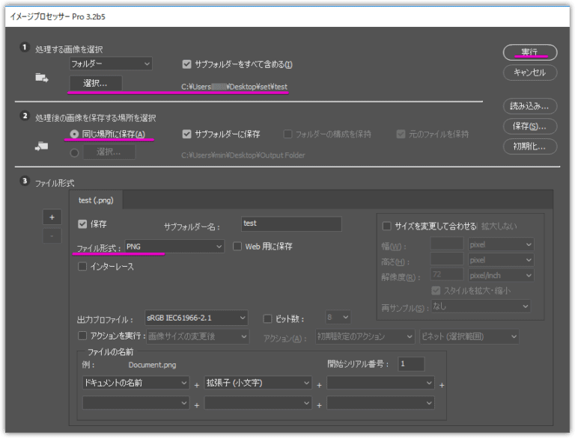Toggle the サブフォルダーをすべて含める checkbox
Viewport: 575px width, 438px height.
[x=187, y=64]
